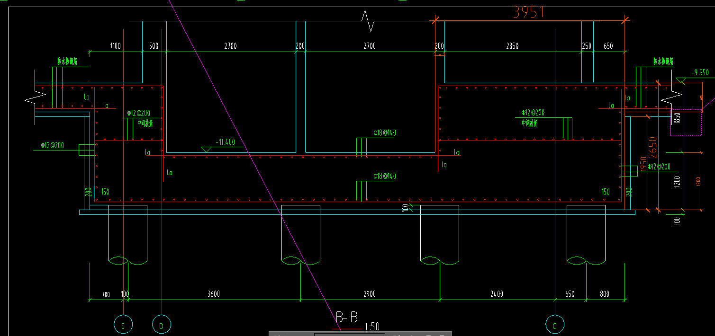Screen dimensions: 715x336
Task: Select the orange 2650 vertical dimension
Action: (x=653, y=149)
